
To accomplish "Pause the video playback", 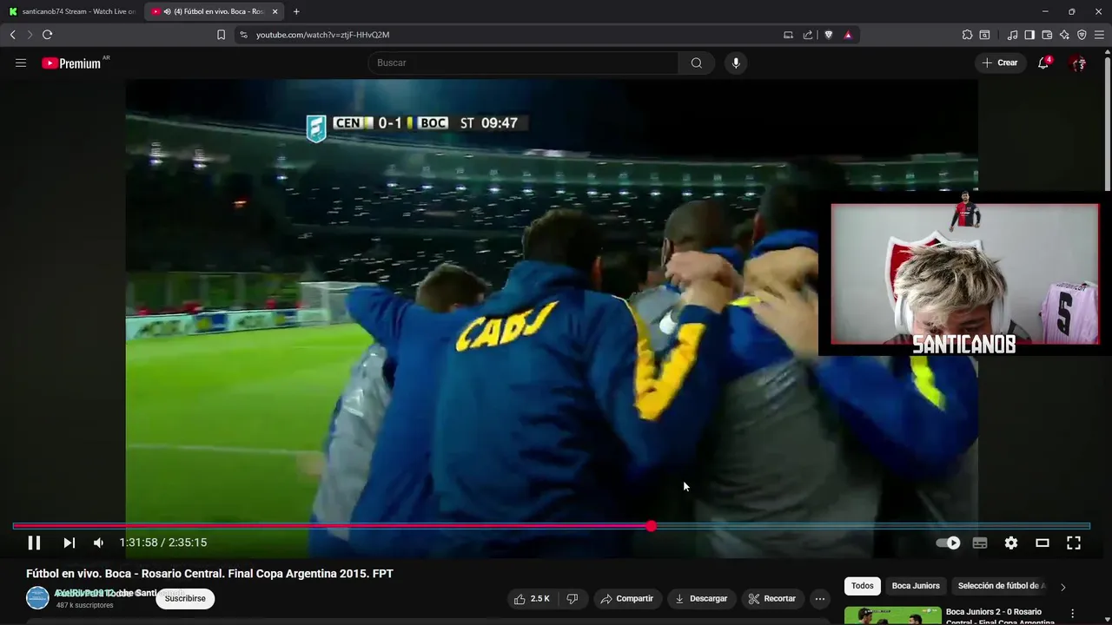I will 34,543.
